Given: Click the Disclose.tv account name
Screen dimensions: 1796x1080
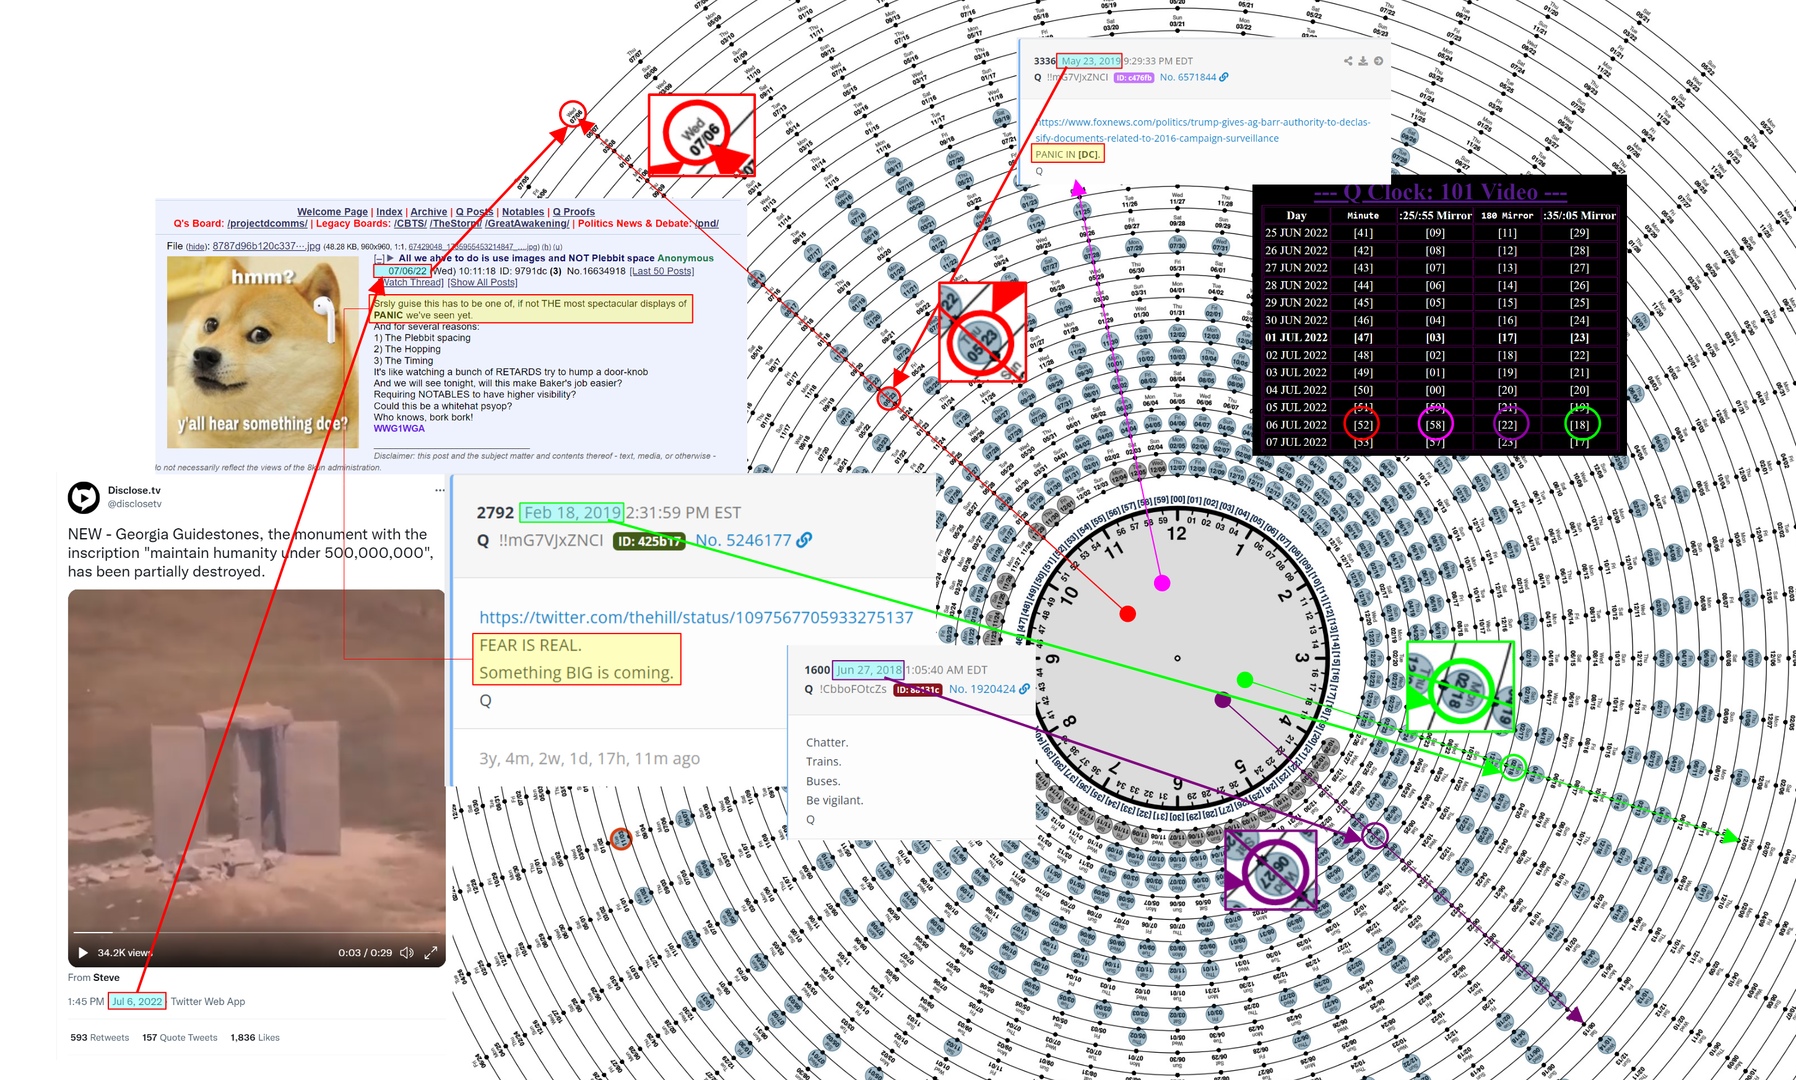Looking at the screenshot, I should 134,490.
